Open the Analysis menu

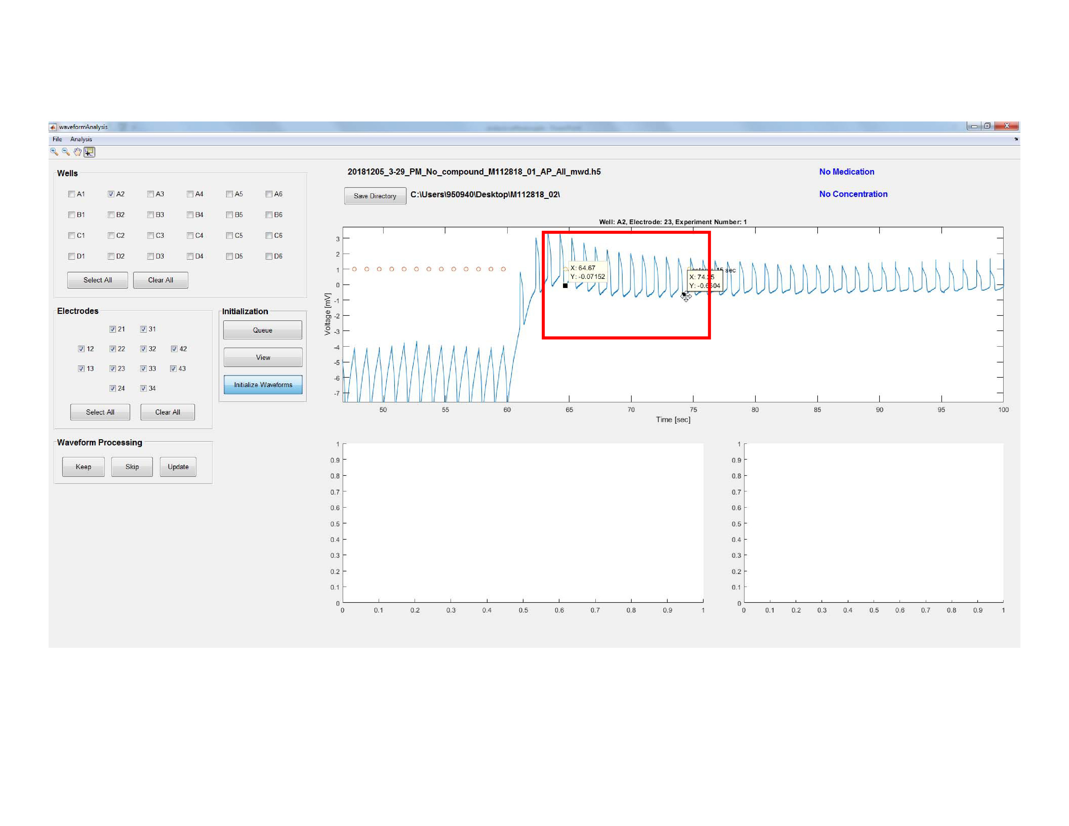point(81,140)
